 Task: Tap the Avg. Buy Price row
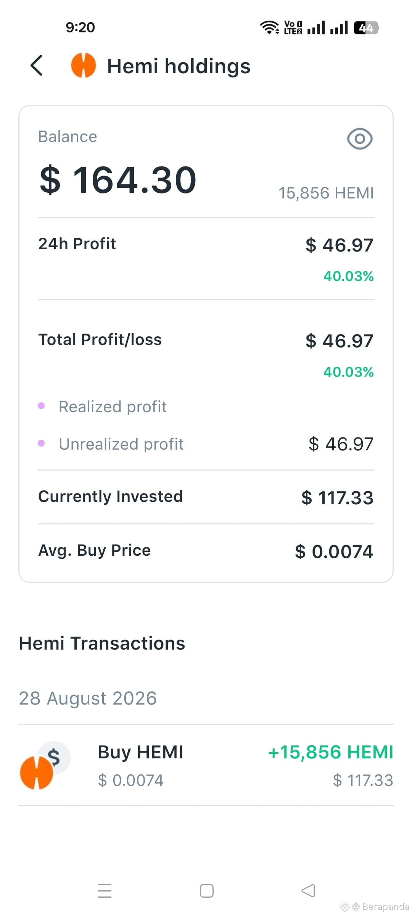pos(206,551)
